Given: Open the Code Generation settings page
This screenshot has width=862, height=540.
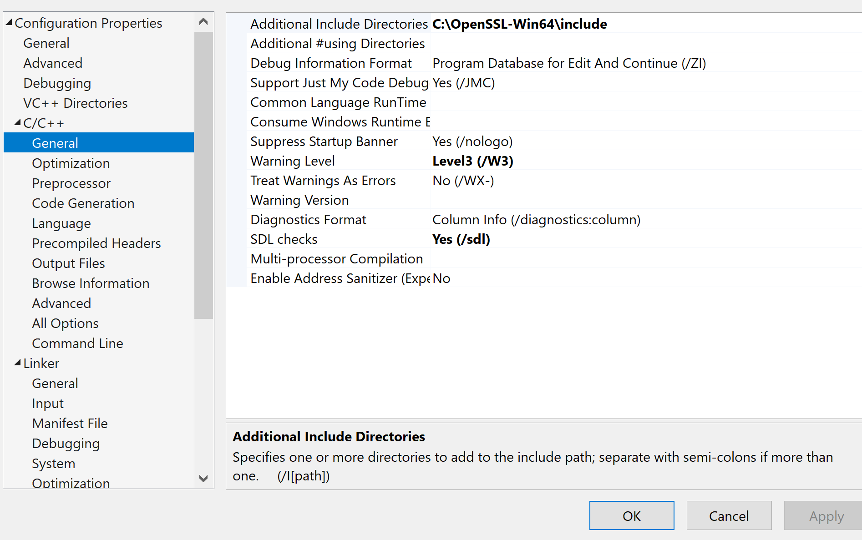Looking at the screenshot, I should [83, 203].
